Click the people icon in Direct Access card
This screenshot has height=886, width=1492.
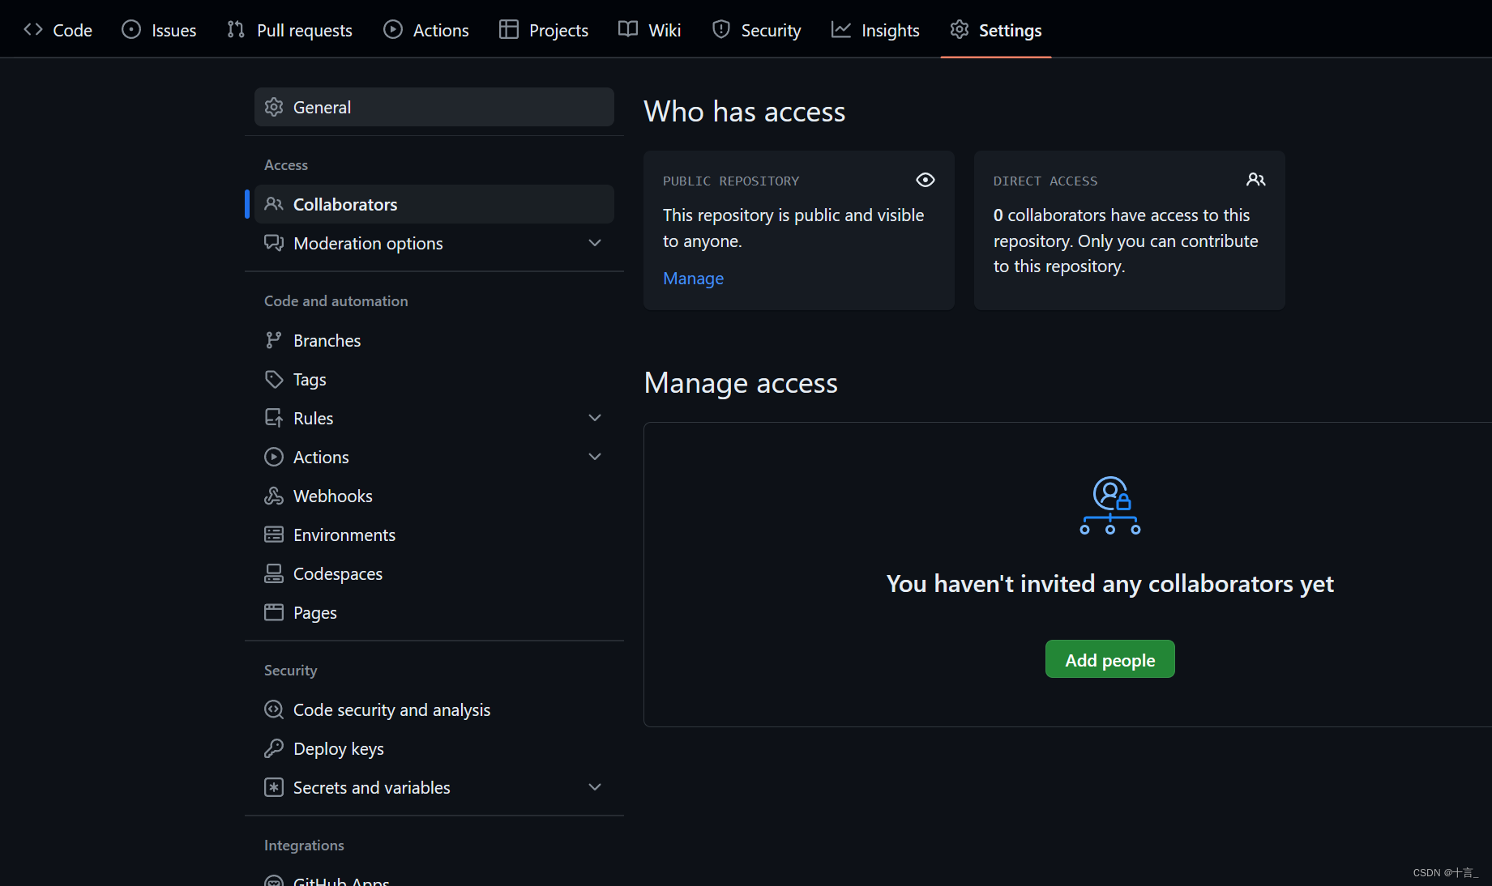click(x=1256, y=180)
